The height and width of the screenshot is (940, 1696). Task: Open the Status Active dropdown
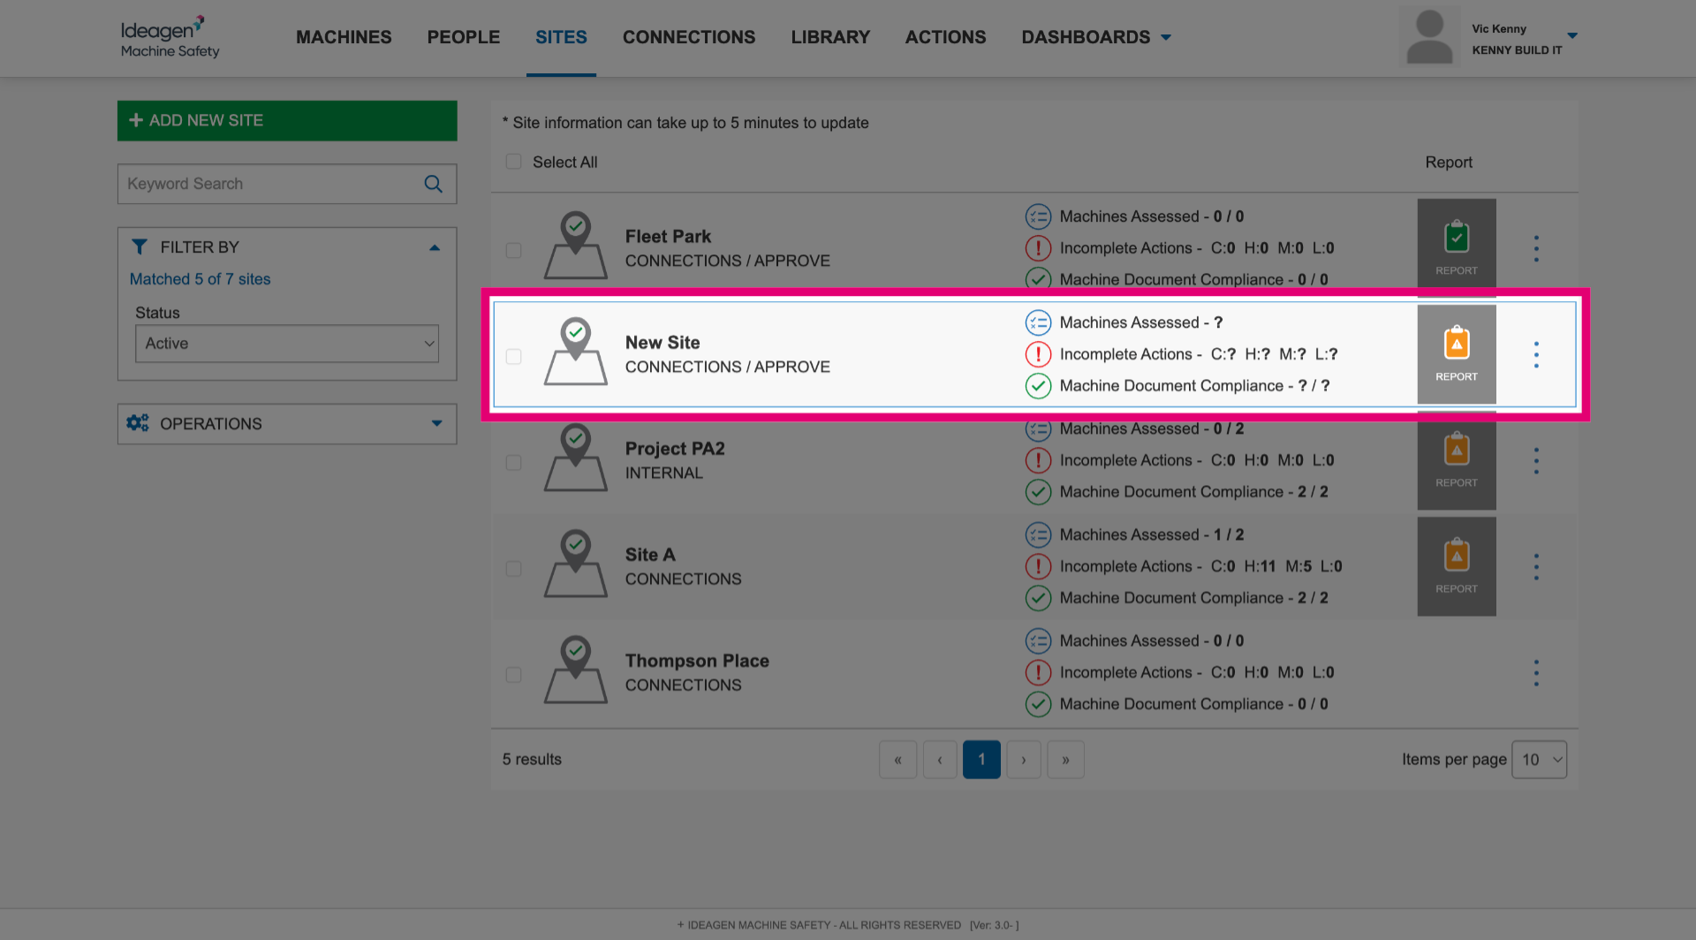287,344
